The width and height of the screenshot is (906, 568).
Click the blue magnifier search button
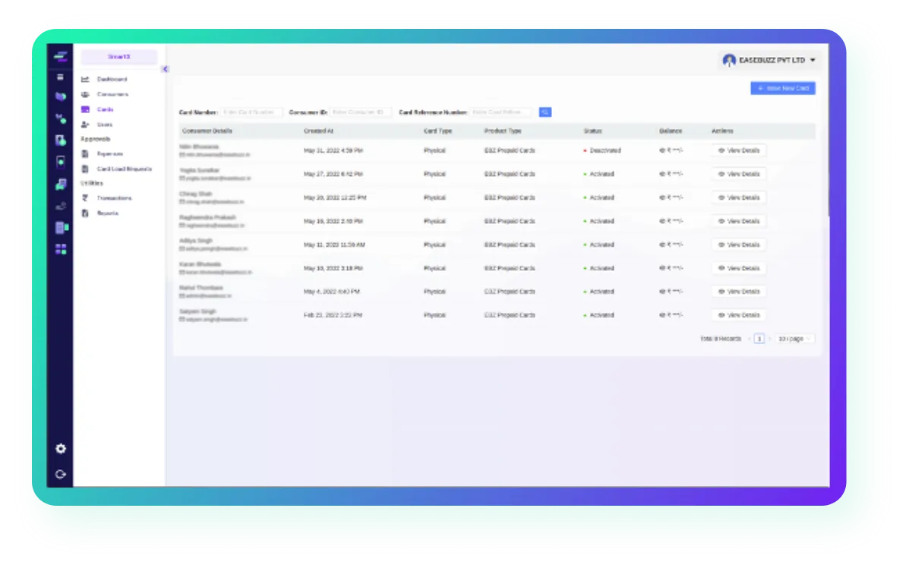click(545, 112)
